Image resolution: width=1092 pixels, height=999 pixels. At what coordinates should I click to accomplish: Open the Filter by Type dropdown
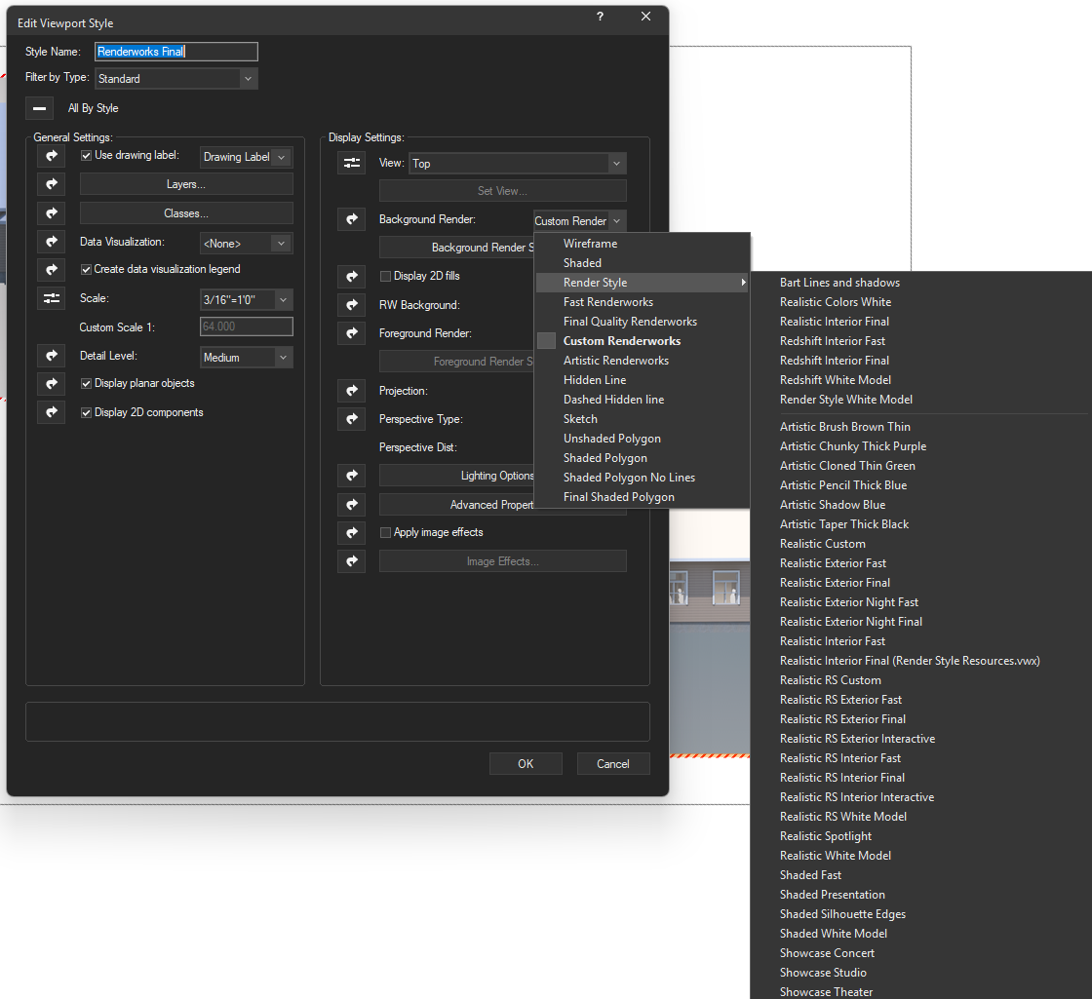pos(175,79)
